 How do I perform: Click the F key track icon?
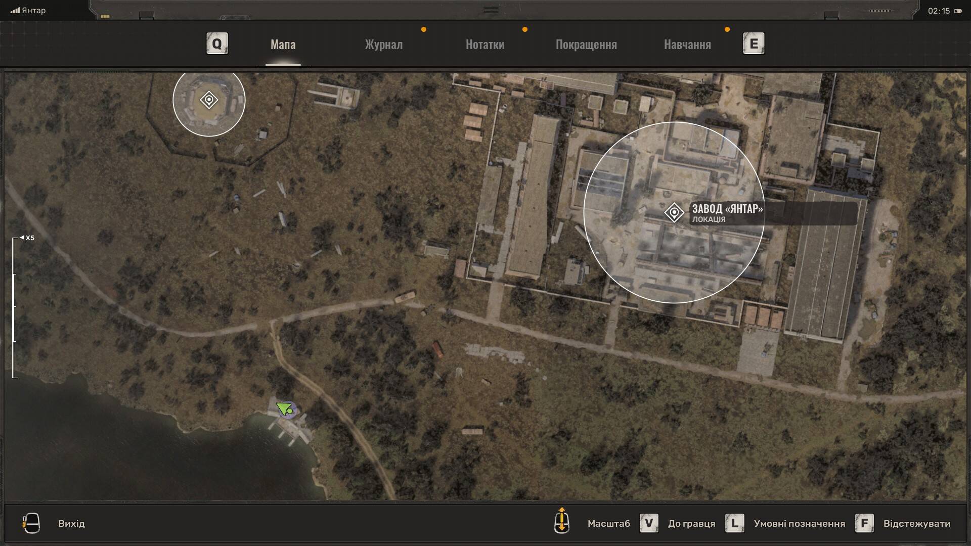[x=865, y=523]
